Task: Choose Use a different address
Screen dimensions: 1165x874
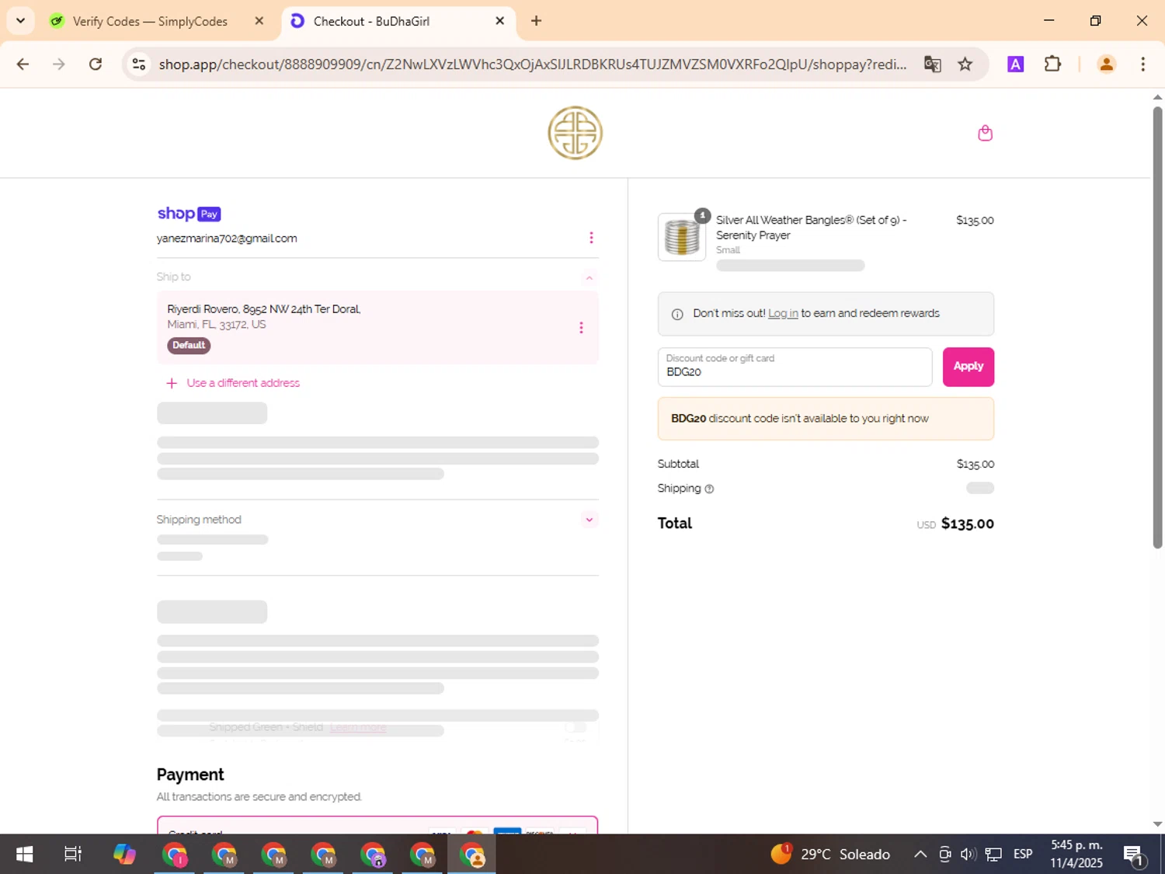Action: tap(242, 383)
